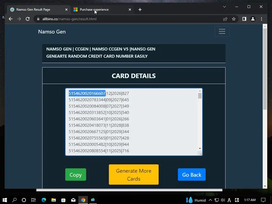The width and height of the screenshot is (272, 204).
Task: Open File Explorer from taskbar
Action: point(54,200)
